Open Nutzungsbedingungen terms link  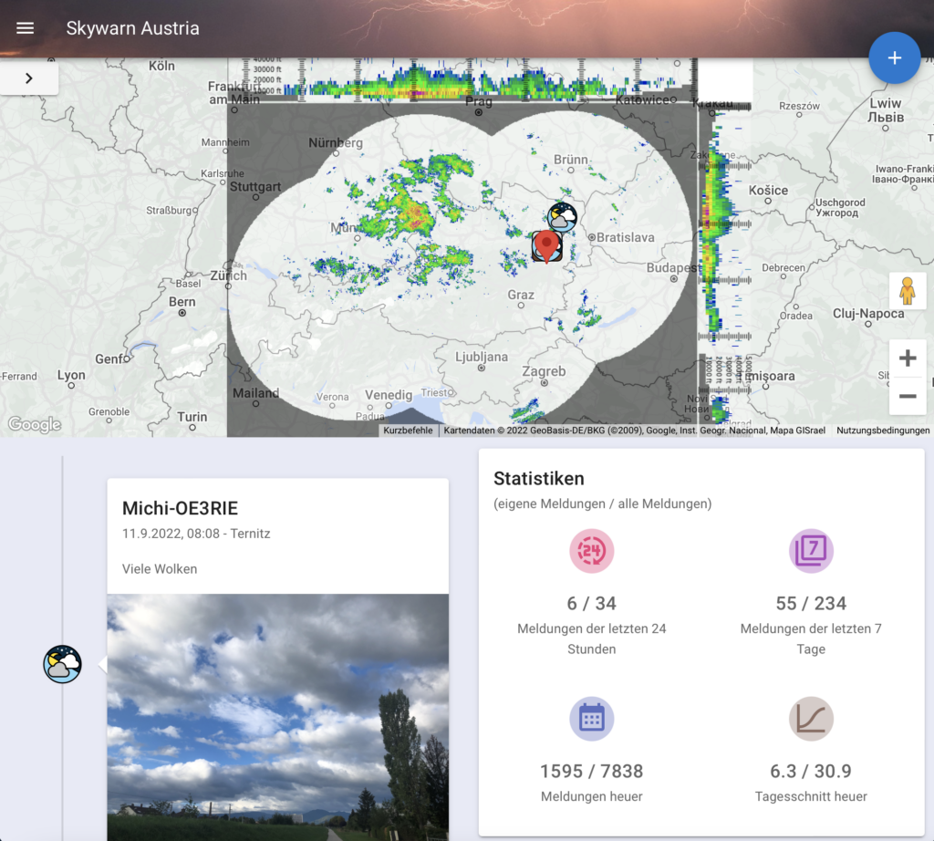click(x=883, y=431)
